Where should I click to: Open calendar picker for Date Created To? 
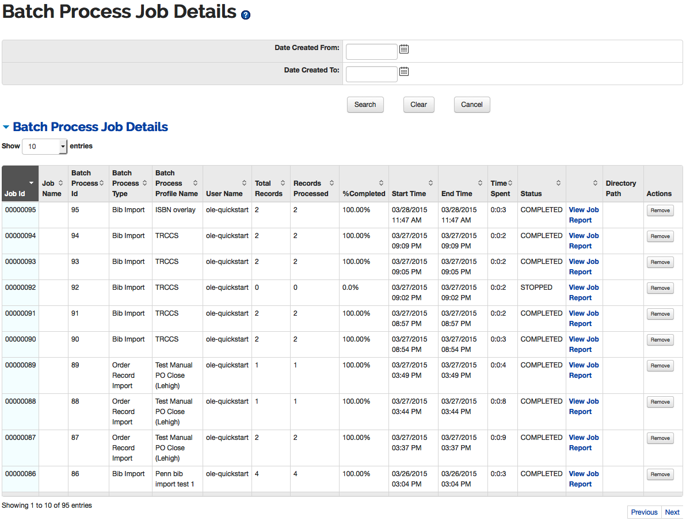[x=404, y=71]
